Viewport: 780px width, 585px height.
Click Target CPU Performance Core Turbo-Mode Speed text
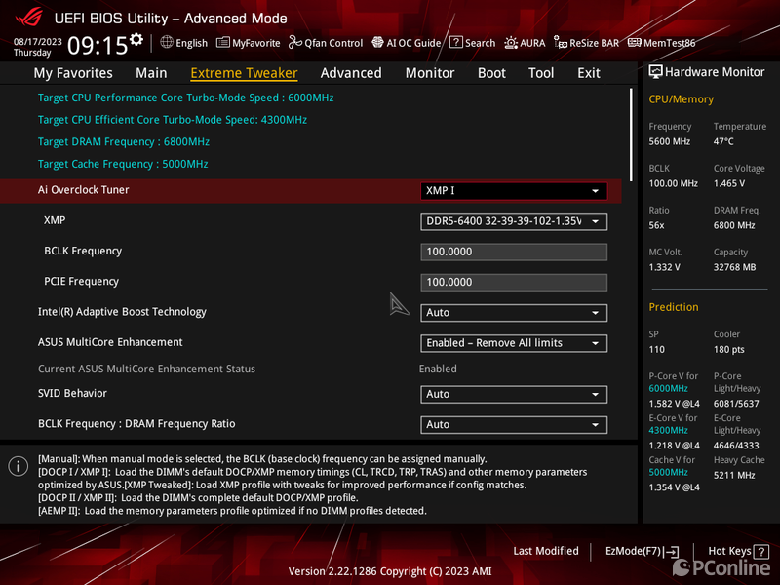[x=185, y=98]
